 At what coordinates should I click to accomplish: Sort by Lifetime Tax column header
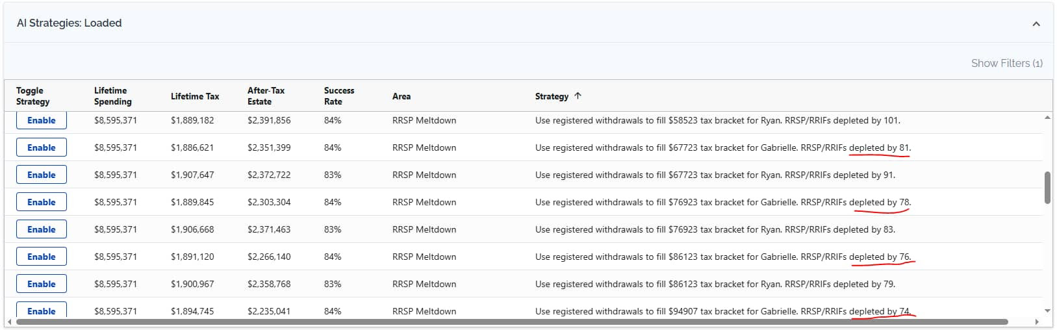point(195,96)
